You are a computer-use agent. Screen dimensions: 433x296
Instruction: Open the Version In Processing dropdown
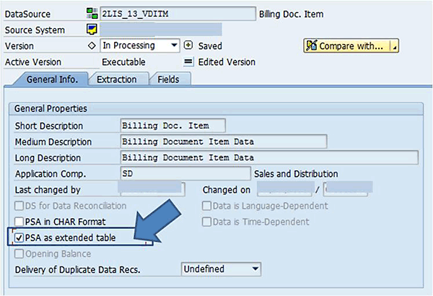140,45
